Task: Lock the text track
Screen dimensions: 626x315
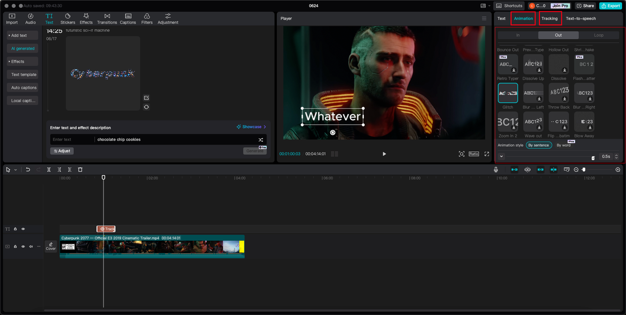Action: pos(15,229)
